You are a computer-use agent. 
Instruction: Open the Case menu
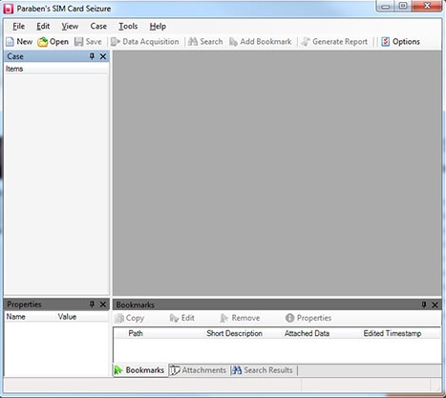(x=98, y=26)
